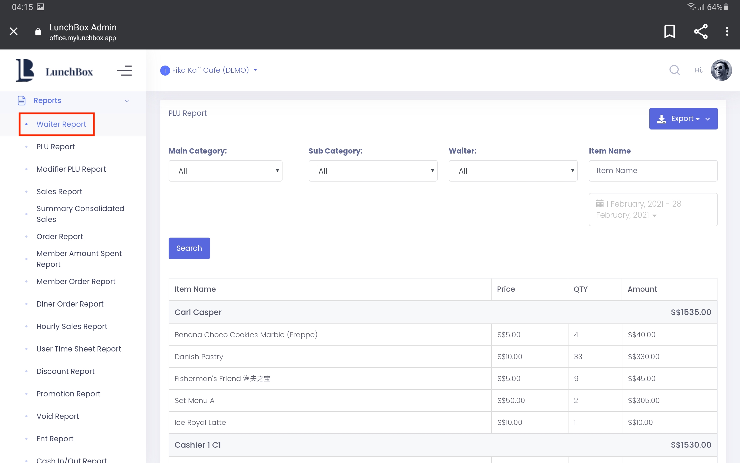Open the Main Category dropdown
The width and height of the screenshot is (740, 463).
(x=225, y=171)
